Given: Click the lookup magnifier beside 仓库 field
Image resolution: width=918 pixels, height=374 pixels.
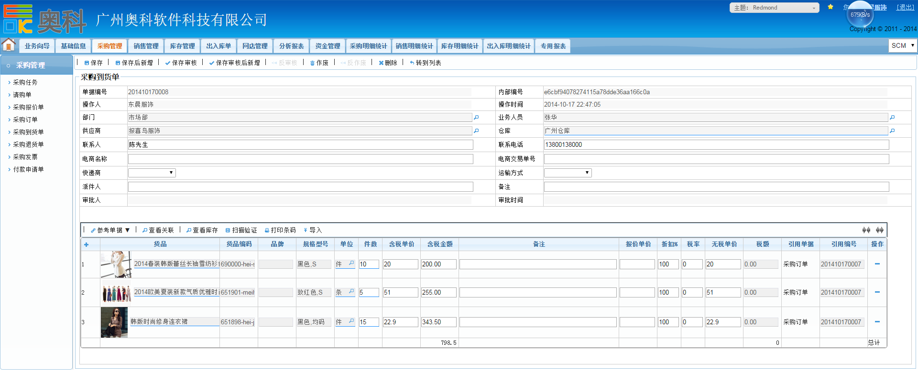Looking at the screenshot, I should tap(892, 131).
